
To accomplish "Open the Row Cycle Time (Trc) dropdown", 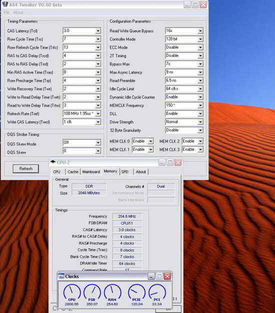I will pyautogui.click(x=98, y=39).
